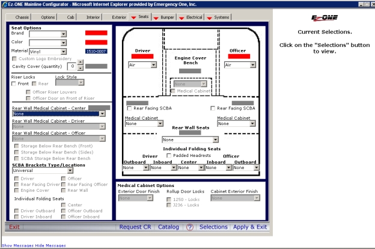Toggle Storage Below Rear Bench (Front)

[x=16, y=146]
